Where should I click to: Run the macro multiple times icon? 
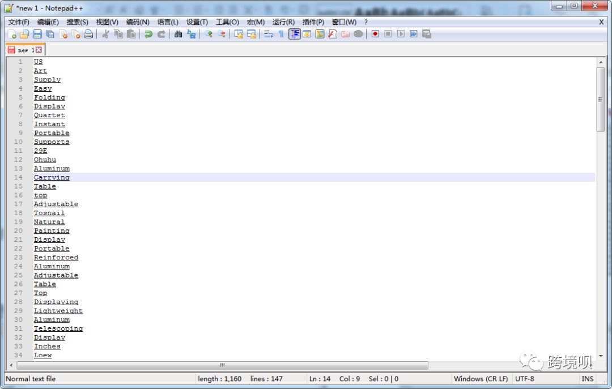(414, 35)
